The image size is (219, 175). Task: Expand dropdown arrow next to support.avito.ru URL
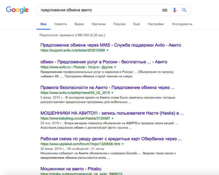pyautogui.click(x=107, y=50)
